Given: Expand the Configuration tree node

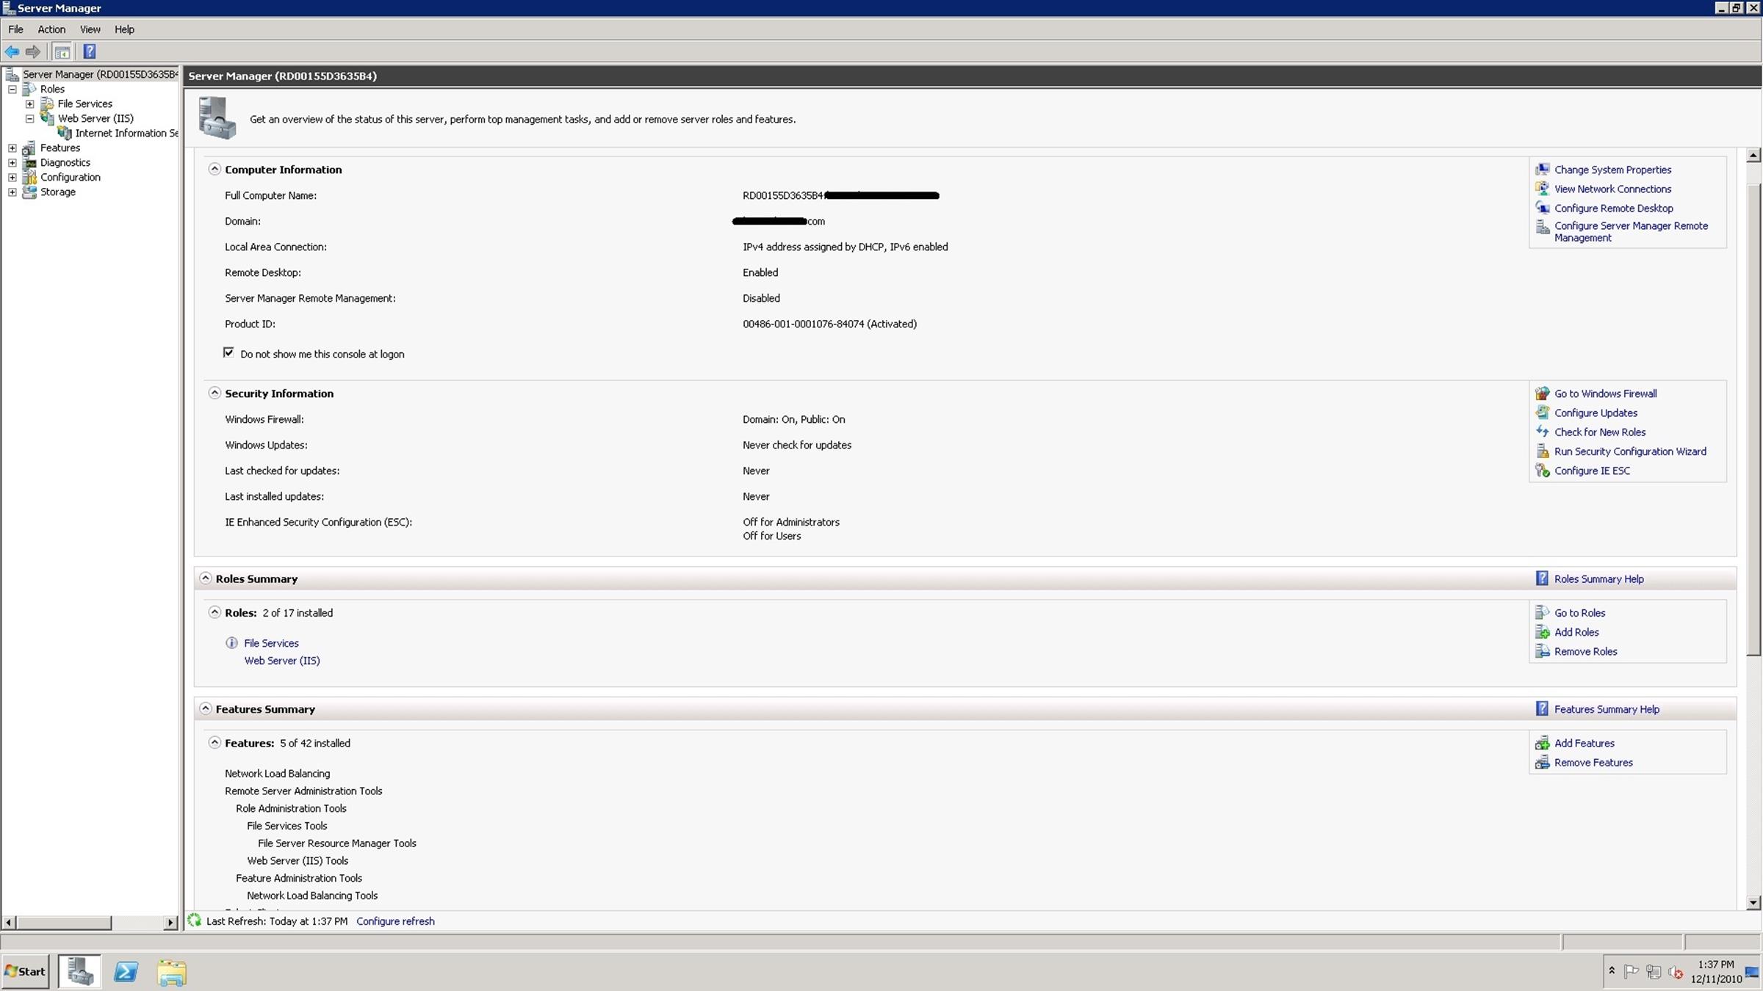Looking at the screenshot, I should [12, 177].
